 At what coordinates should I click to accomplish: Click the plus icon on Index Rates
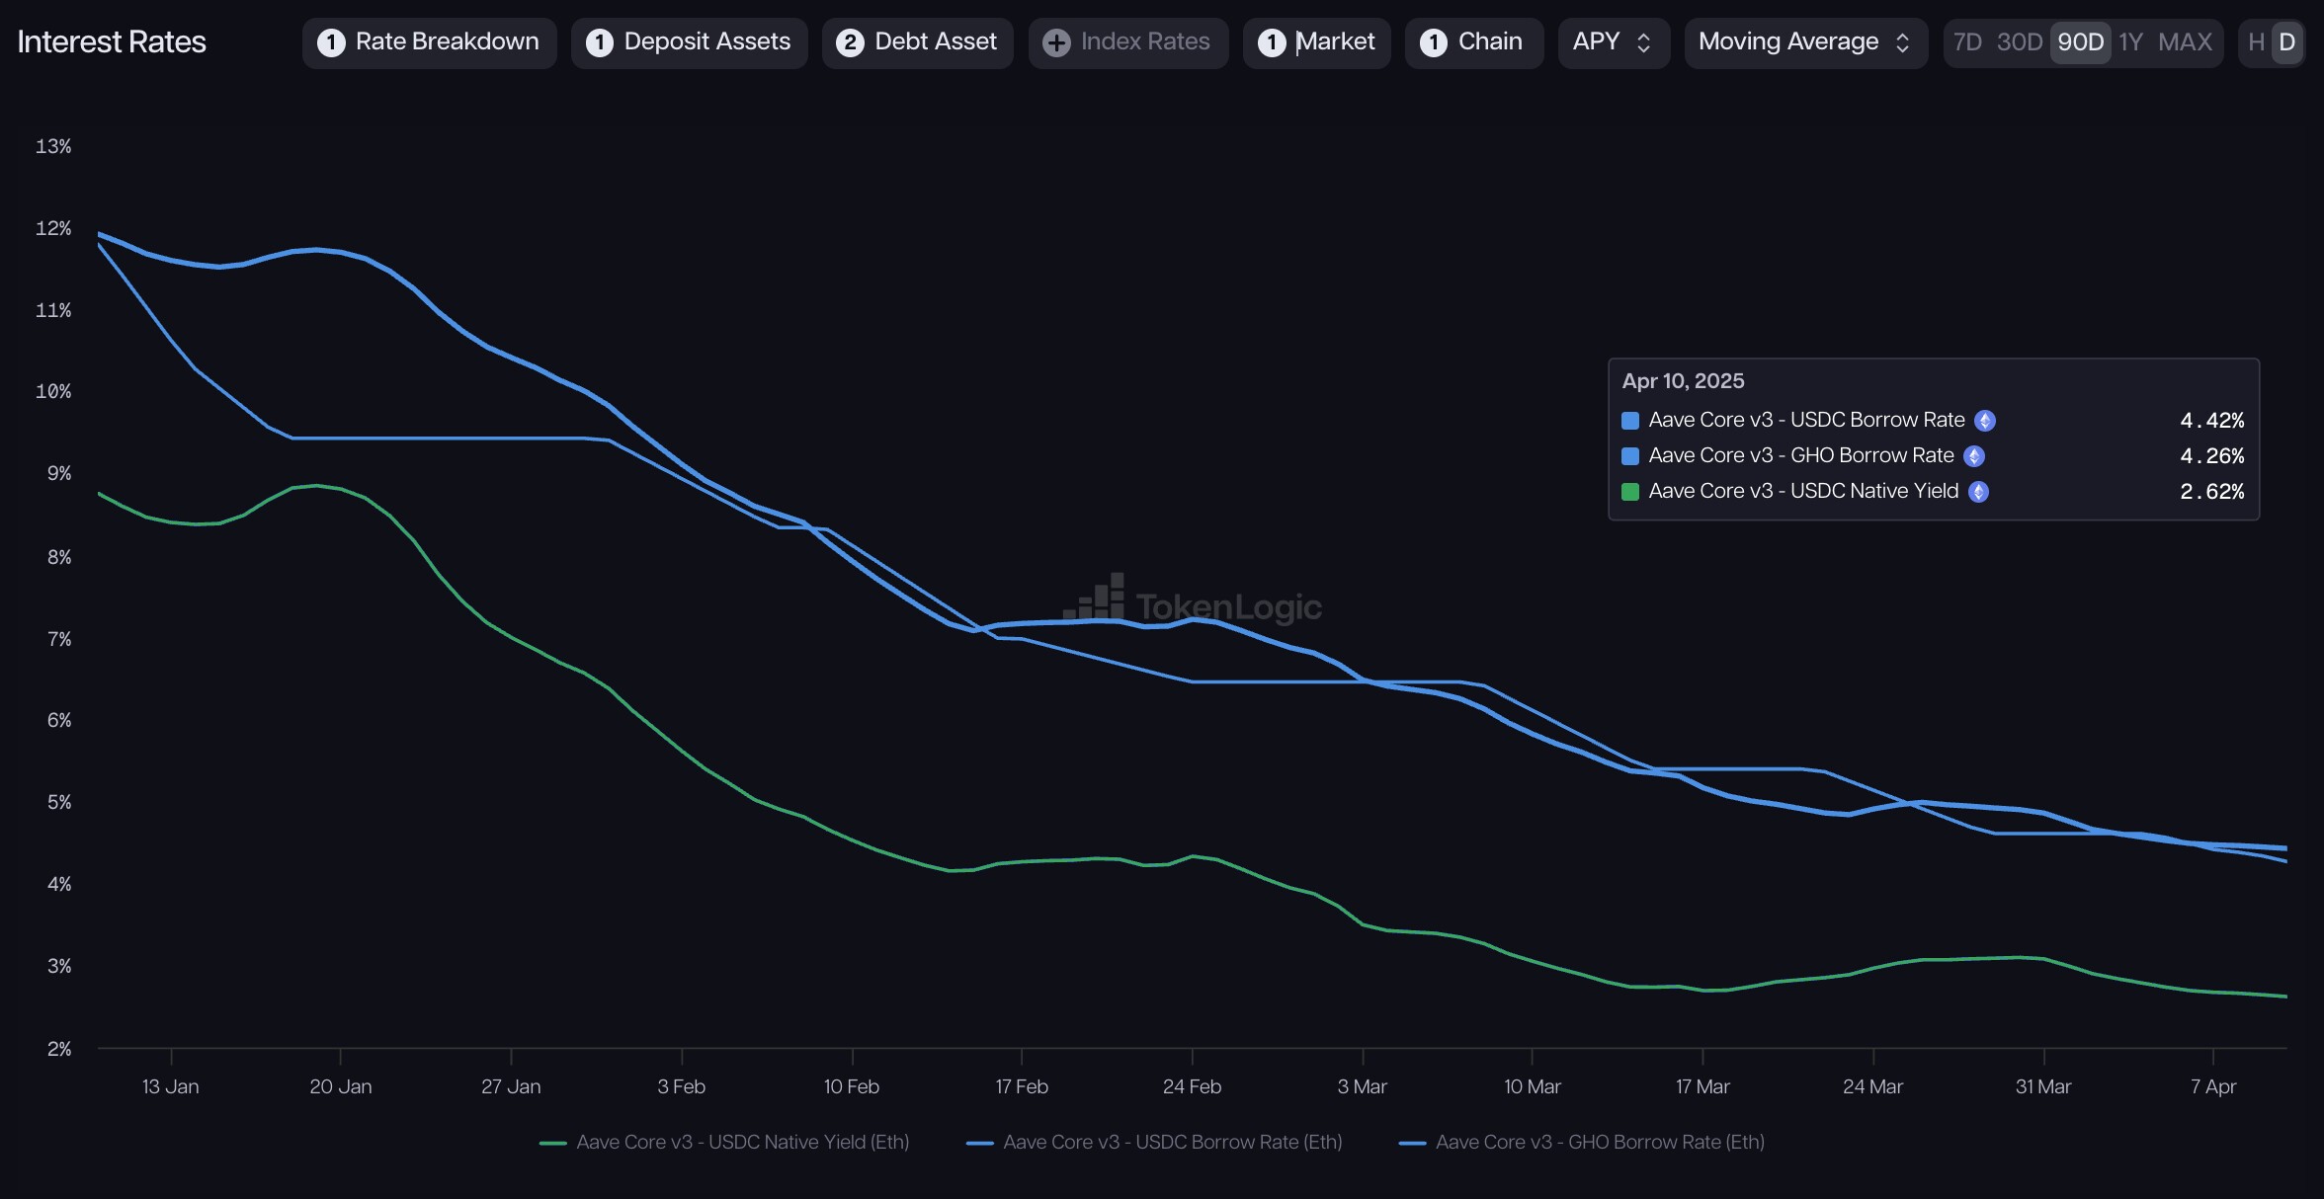[x=1056, y=42]
